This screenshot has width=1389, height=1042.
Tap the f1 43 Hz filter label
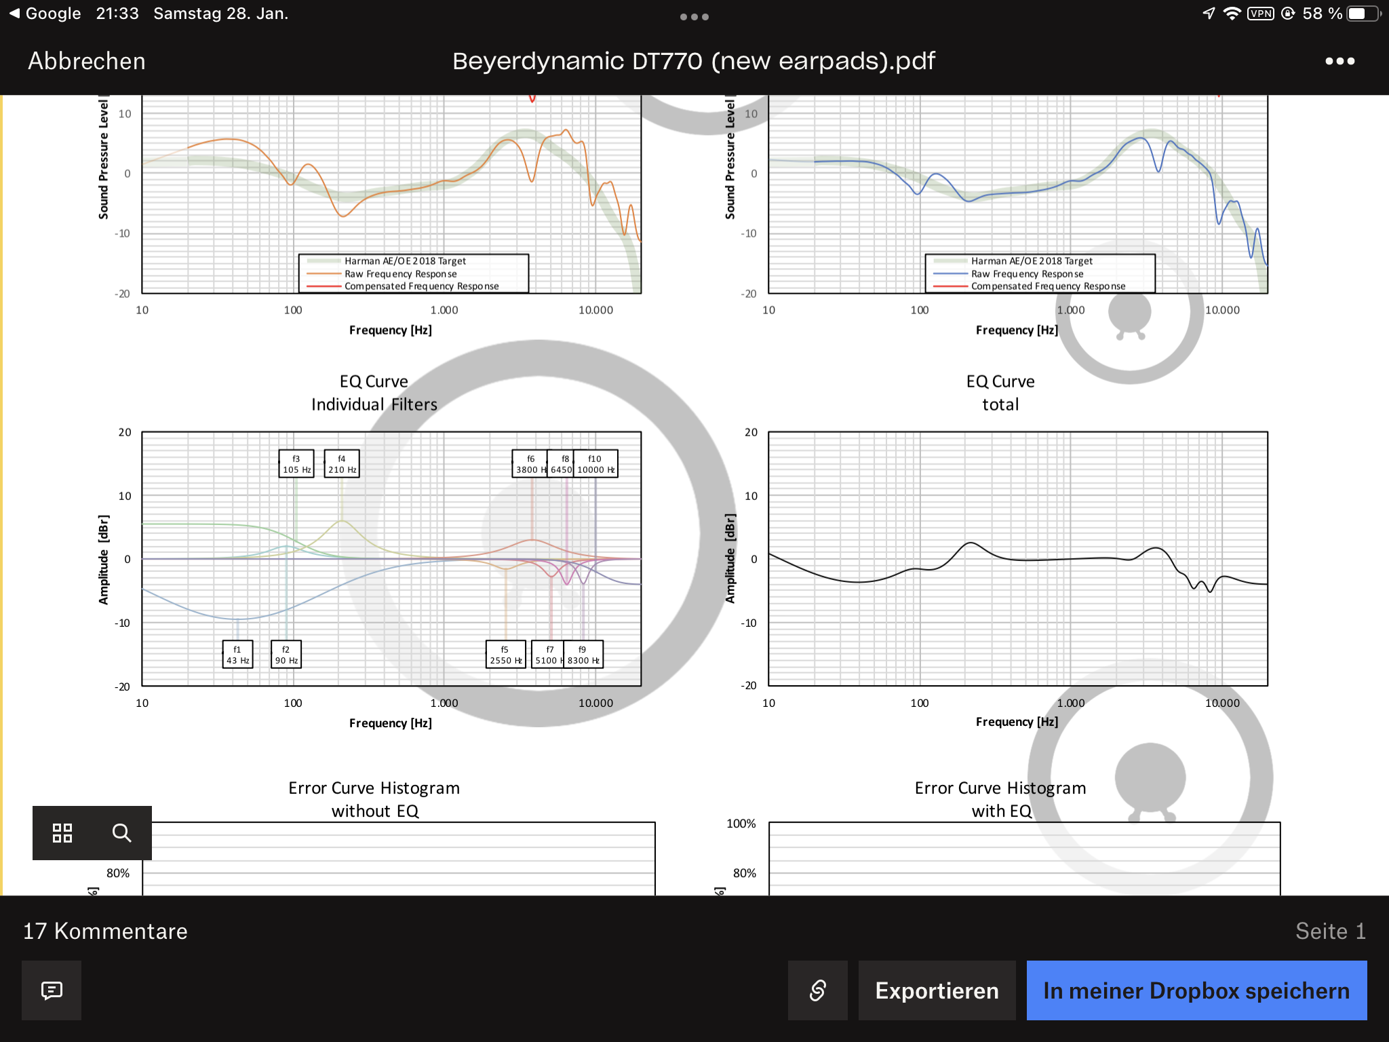[237, 655]
